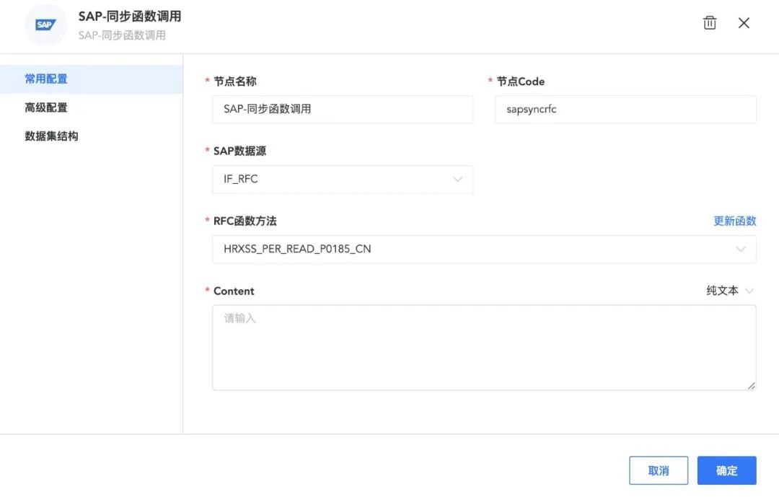Click the Content field label

(234, 291)
